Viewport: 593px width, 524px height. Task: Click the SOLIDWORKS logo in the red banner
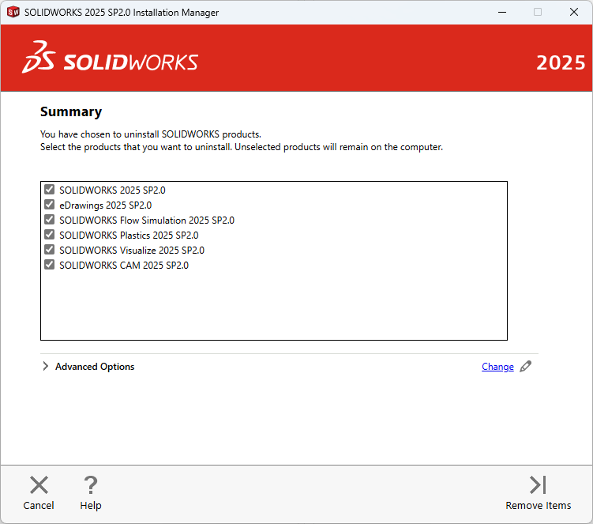(x=111, y=58)
